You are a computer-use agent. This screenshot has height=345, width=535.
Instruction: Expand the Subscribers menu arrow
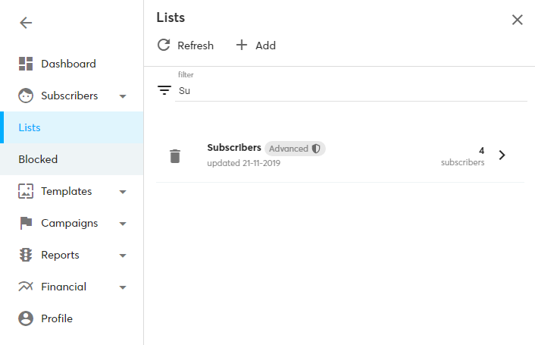123,96
